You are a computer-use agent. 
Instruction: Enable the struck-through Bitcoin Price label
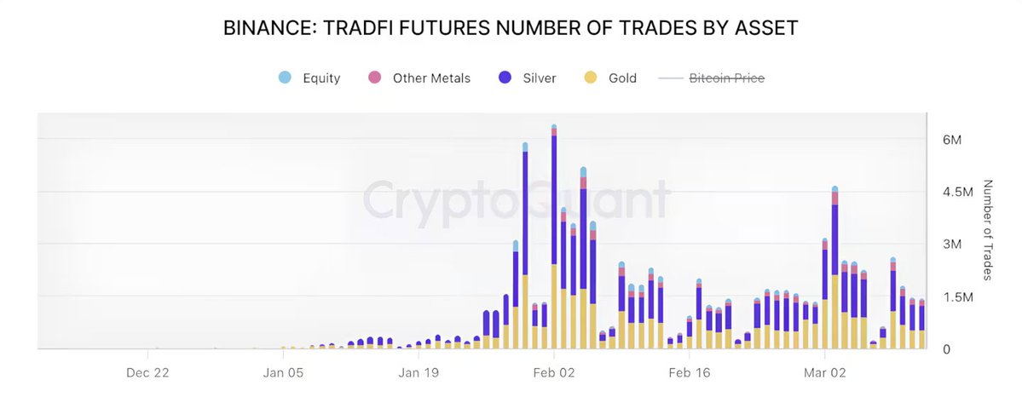tap(726, 78)
